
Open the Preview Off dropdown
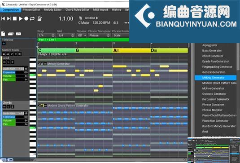click(82, 35)
